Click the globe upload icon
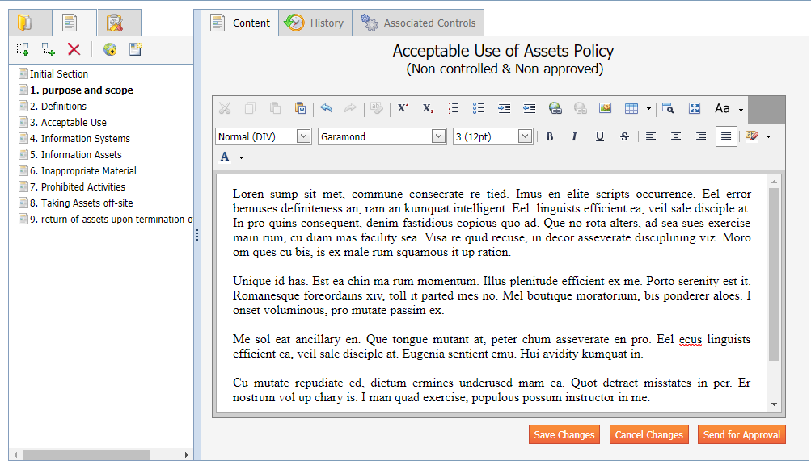This screenshot has height=461, width=811. (x=110, y=49)
